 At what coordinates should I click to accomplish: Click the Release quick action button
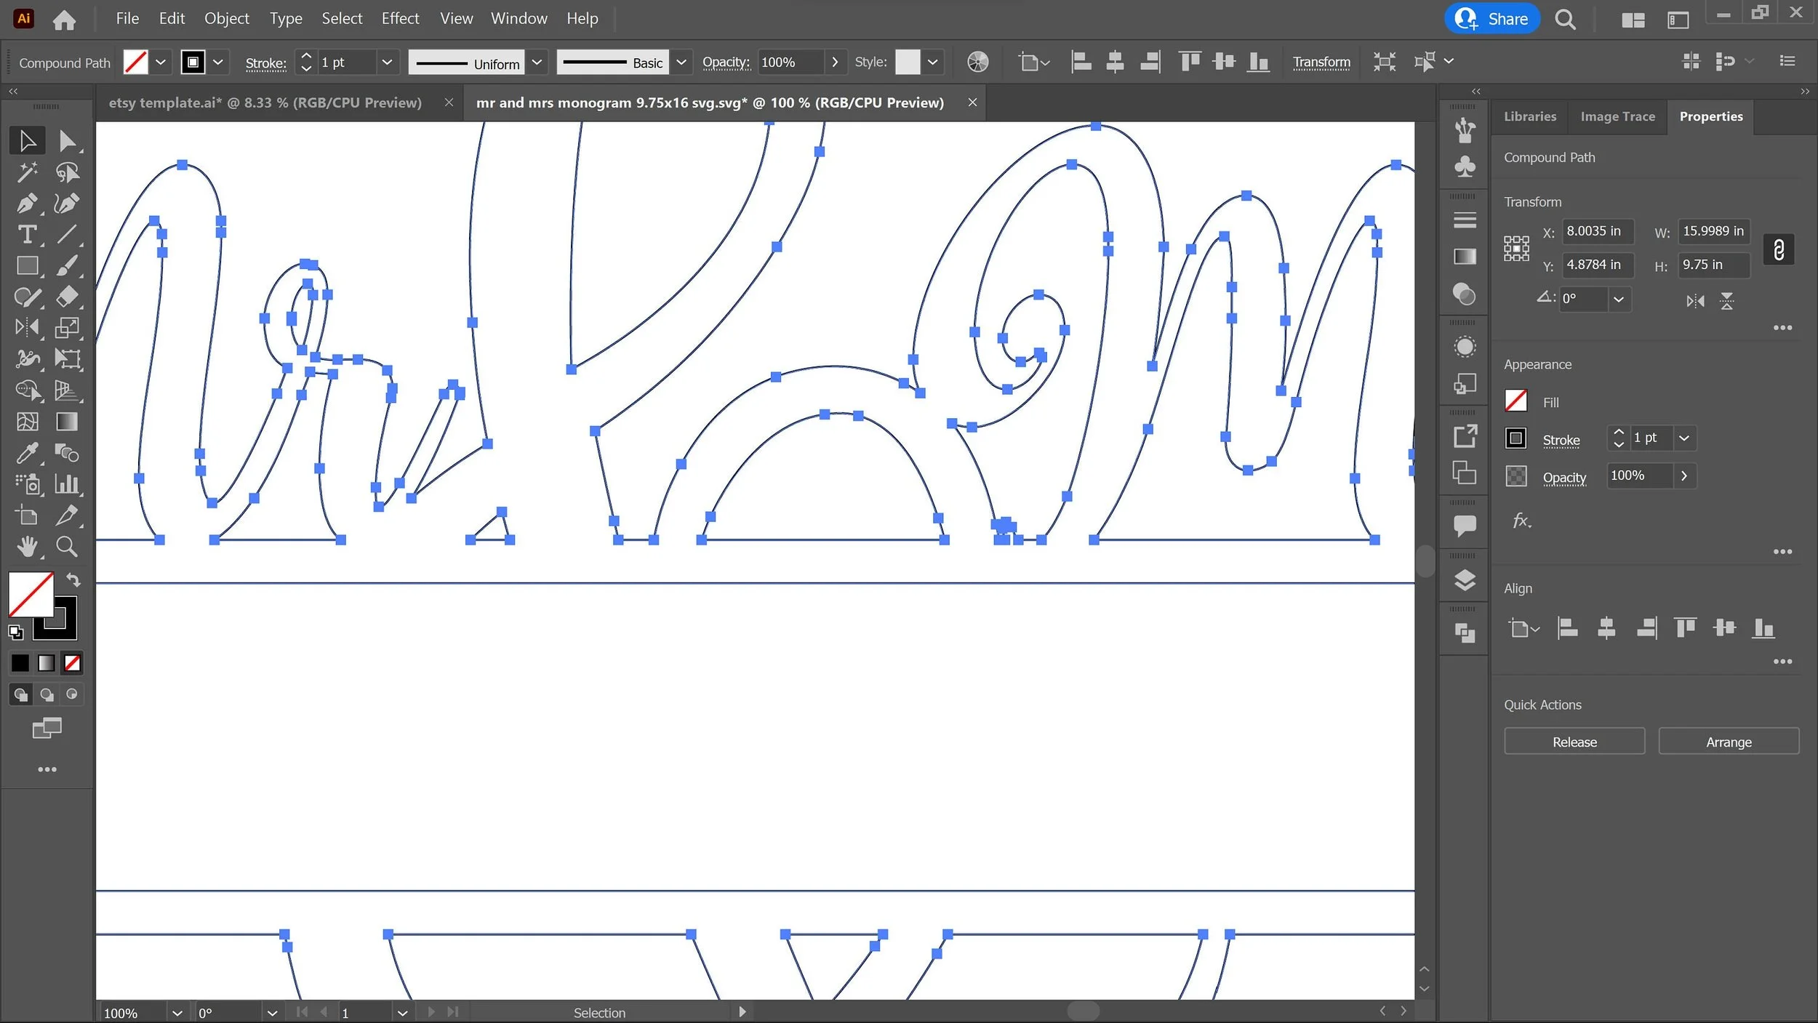(1574, 742)
